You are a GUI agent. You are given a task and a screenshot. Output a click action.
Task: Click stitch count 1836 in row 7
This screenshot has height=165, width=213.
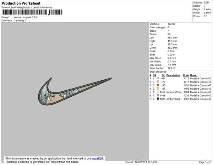163,99
